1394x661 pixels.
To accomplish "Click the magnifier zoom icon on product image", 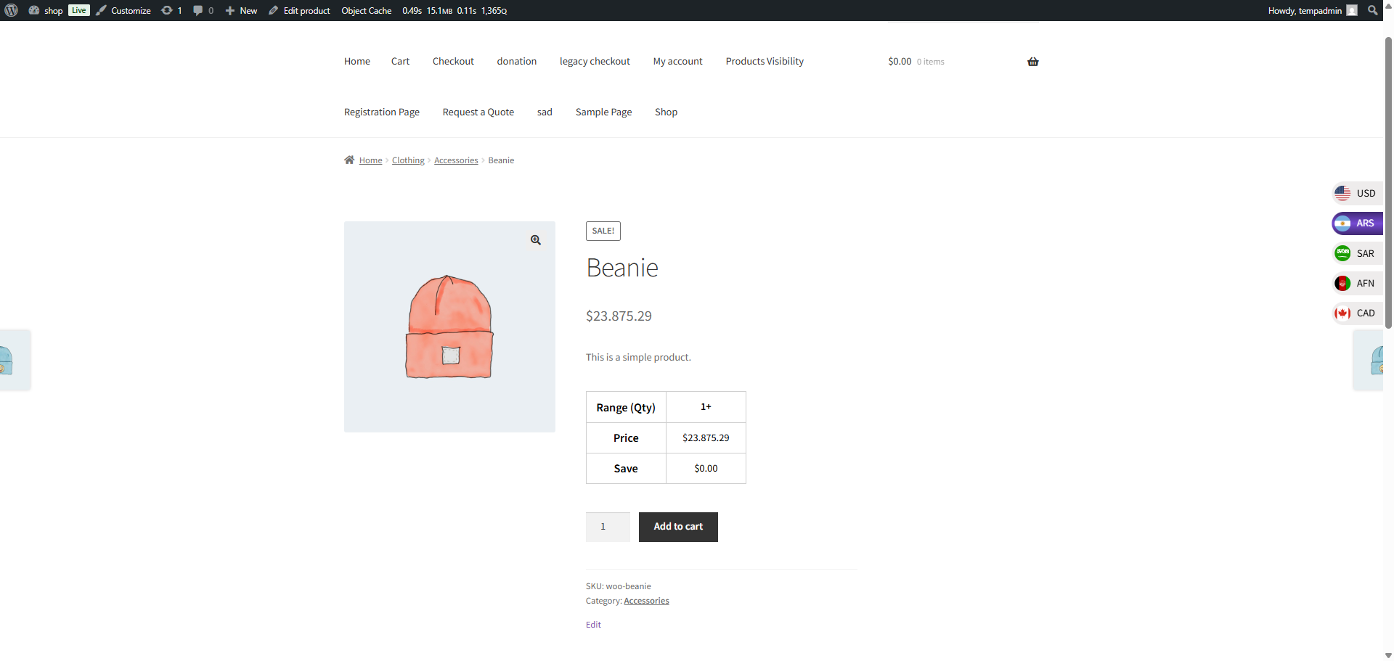I will (535, 240).
